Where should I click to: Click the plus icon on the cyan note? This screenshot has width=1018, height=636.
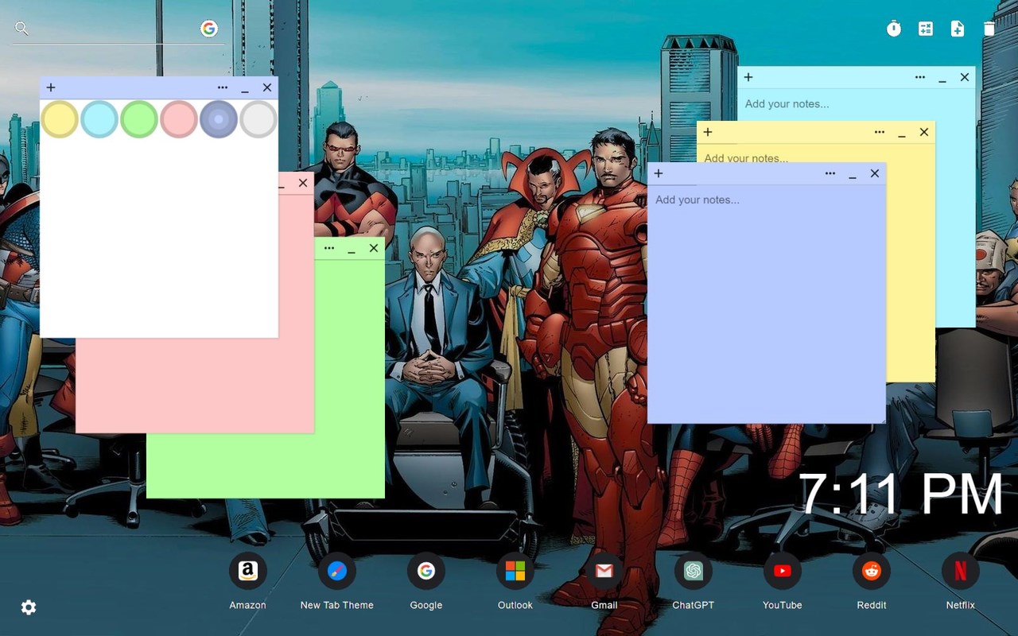click(748, 77)
